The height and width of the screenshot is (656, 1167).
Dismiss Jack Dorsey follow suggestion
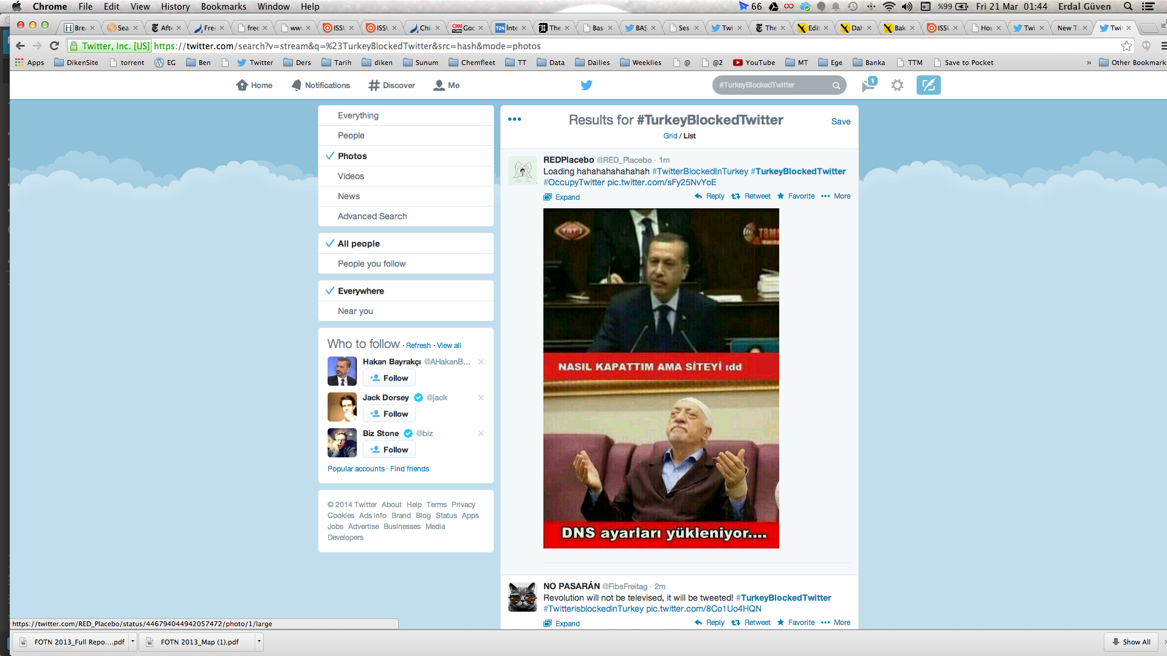tap(481, 397)
